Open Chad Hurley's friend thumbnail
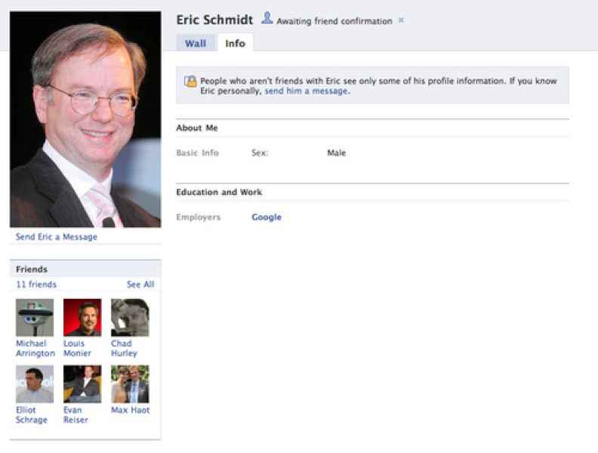The image size is (598, 453). click(x=130, y=318)
